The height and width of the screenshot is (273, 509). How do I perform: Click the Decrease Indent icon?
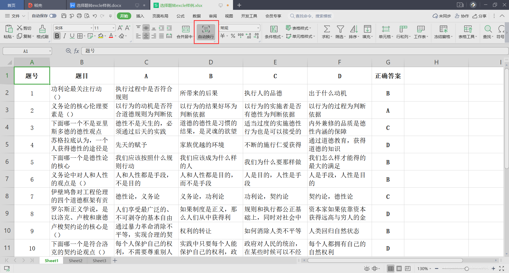[161, 28]
